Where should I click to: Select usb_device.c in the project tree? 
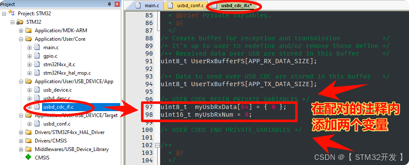[57, 90]
